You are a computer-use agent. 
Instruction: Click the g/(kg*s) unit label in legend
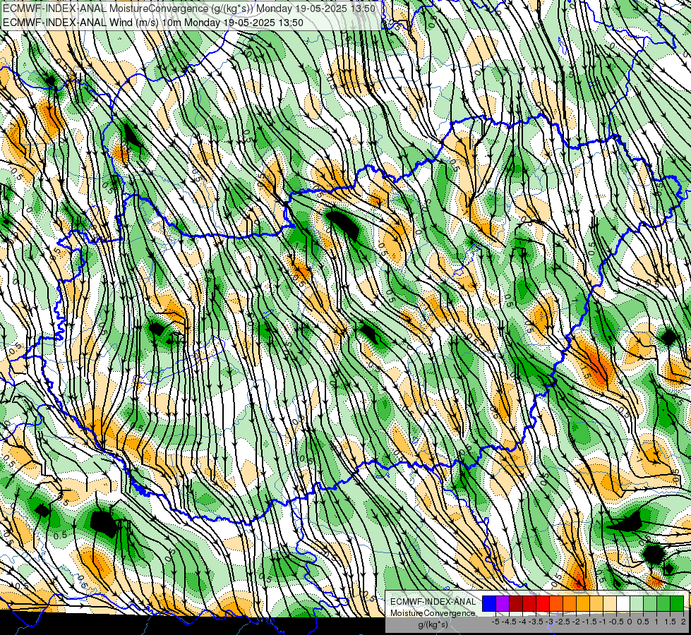coord(433,624)
